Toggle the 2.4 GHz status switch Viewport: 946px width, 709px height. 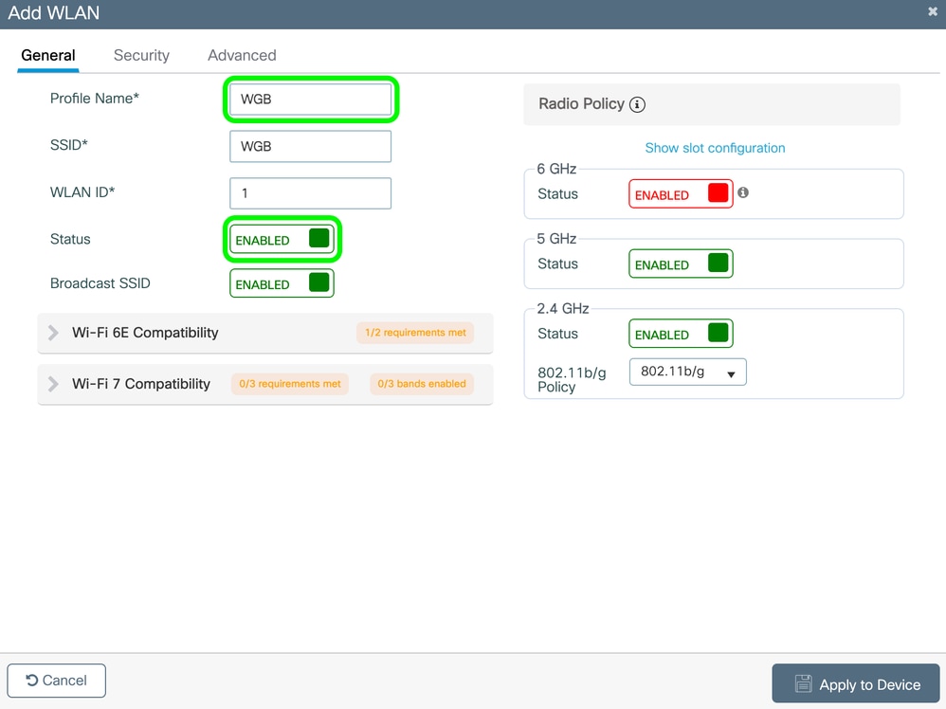click(681, 334)
